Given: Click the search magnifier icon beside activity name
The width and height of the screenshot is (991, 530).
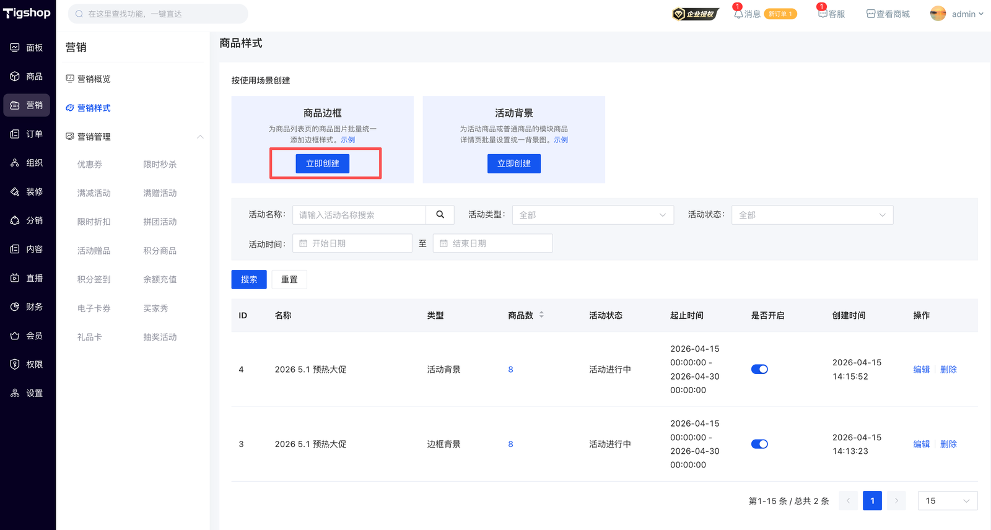Looking at the screenshot, I should (440, 215).
